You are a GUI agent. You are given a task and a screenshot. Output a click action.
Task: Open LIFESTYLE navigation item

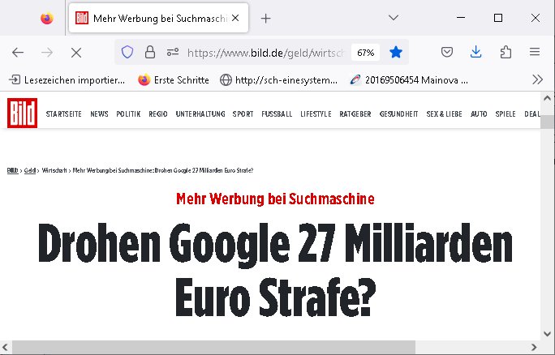(316, 113)
